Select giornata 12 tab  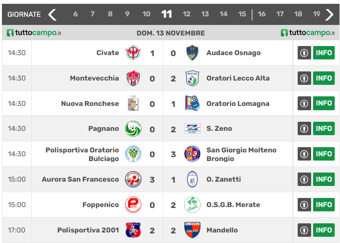point(187,14)
